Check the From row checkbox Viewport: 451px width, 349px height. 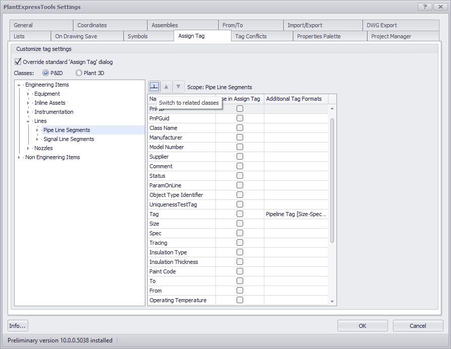240,291
